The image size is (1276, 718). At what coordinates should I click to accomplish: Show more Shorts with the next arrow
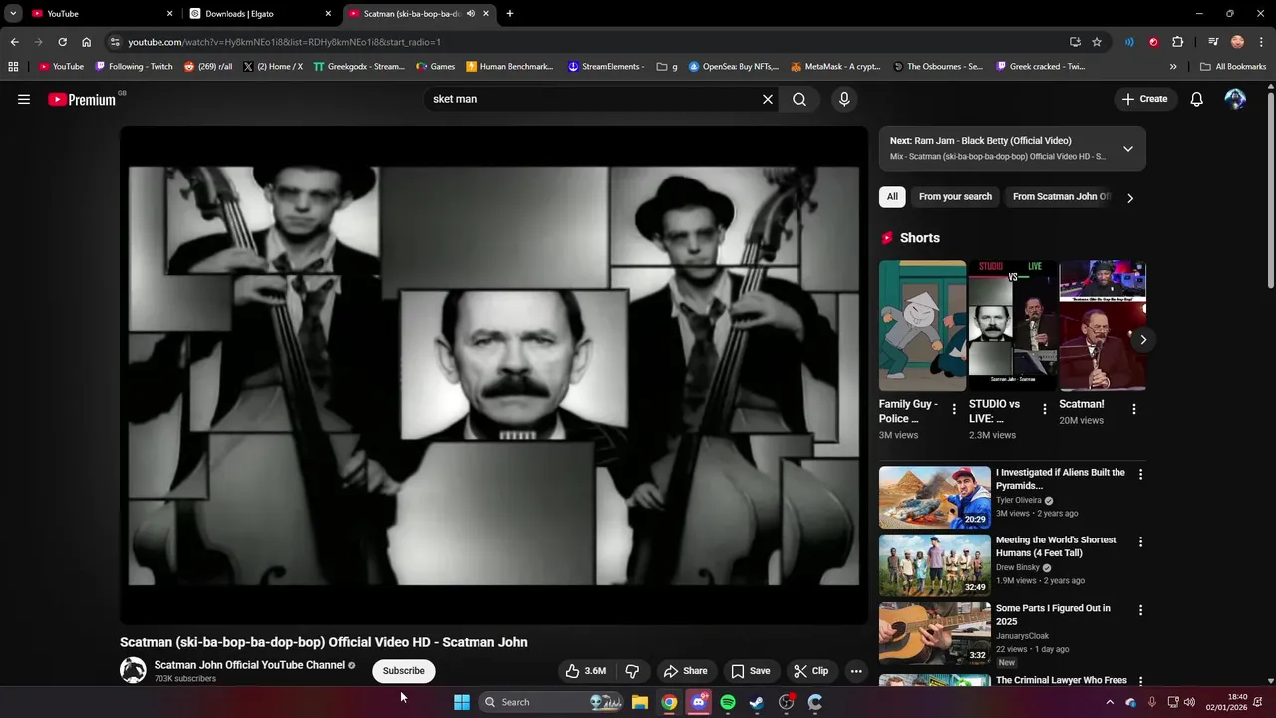tap(1143, 340)
